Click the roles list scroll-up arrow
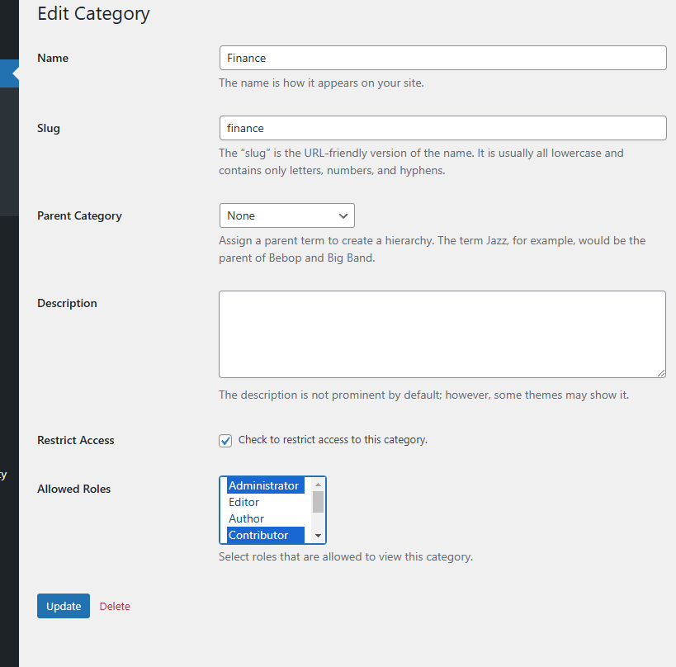This screenshot has height=667, width=676. [319, 485]
